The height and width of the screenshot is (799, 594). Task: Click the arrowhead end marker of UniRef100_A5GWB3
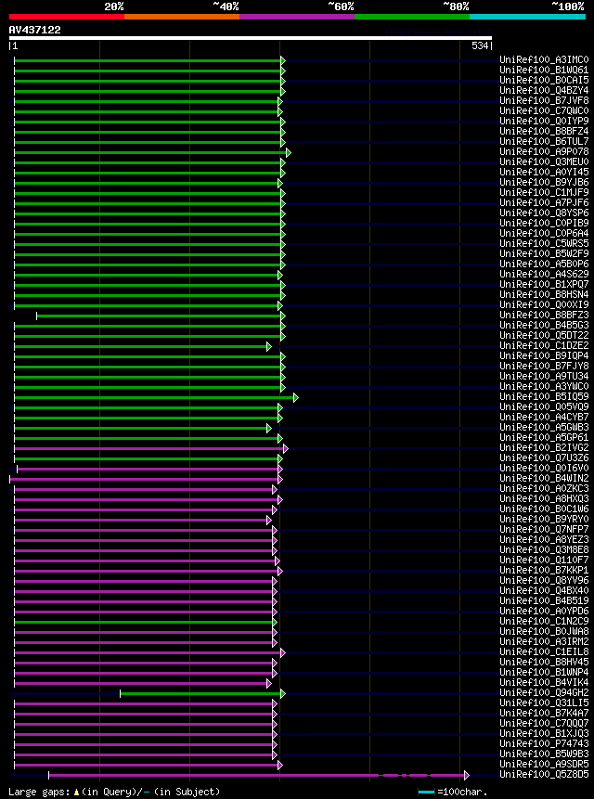pos(269,428)
